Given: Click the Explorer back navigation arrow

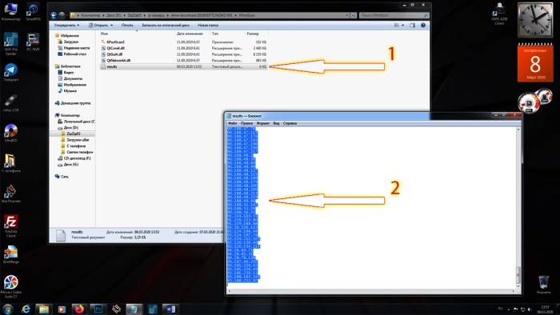Looking at the screenshot, I should [54, 15].
